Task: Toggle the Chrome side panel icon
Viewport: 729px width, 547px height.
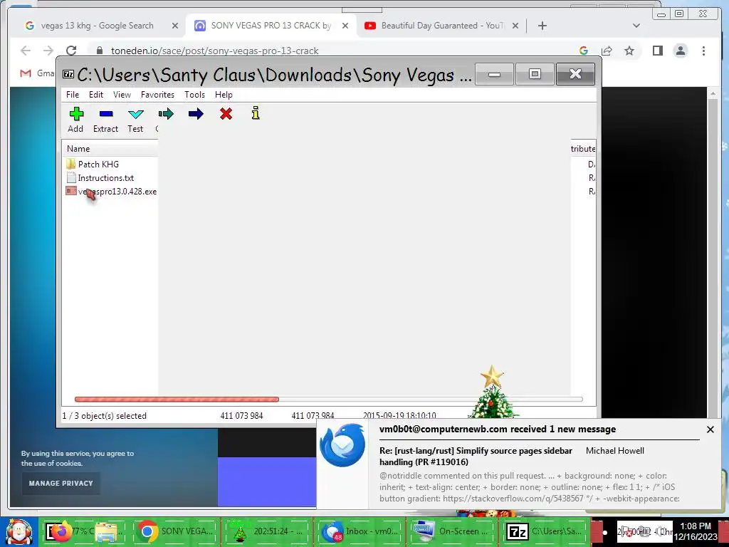Action: pyautogui.click(x=657, y=51)
